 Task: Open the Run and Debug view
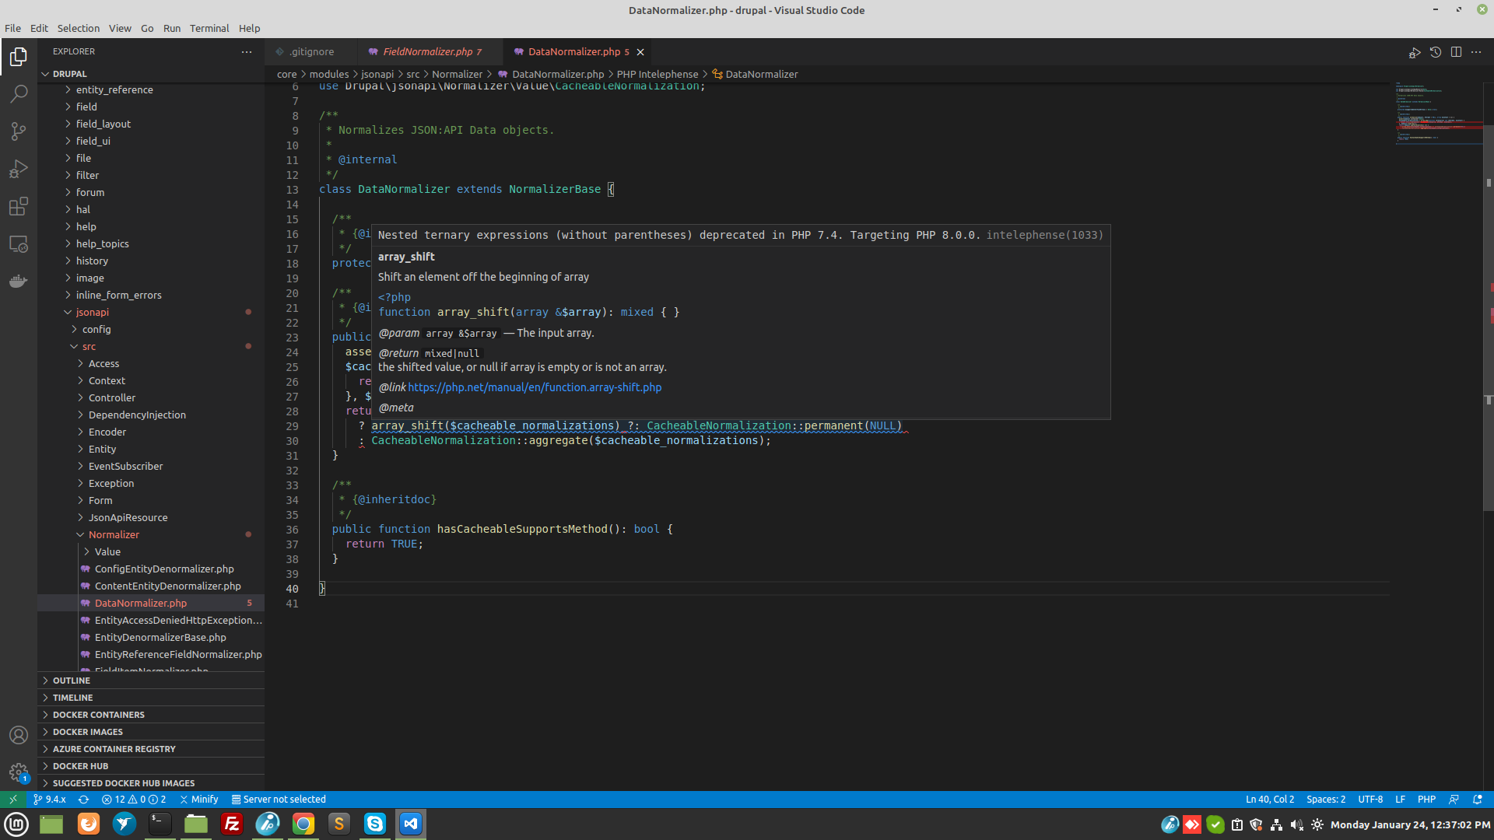tap(19, 169)
